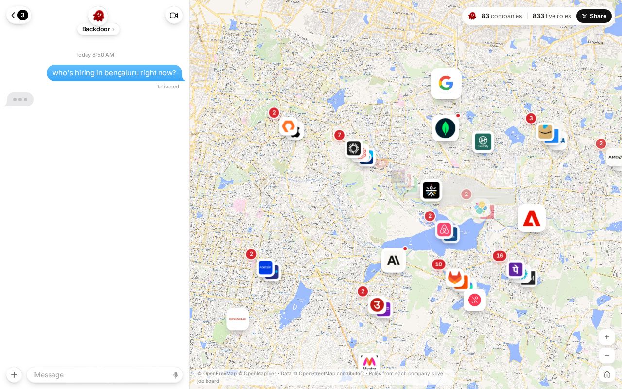Viewport: 622px width, 389px height.
Task: Open the pink round logo marker near GitLab
Action: (x=475, y=300)
